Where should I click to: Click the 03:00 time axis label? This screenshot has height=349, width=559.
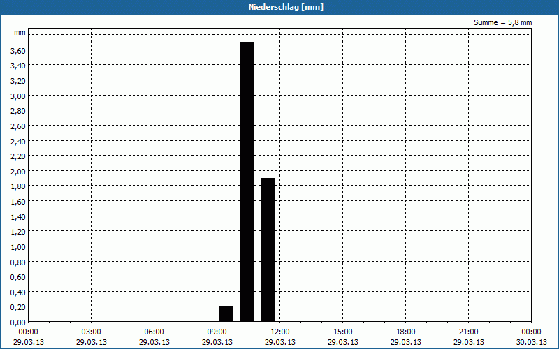91,332
